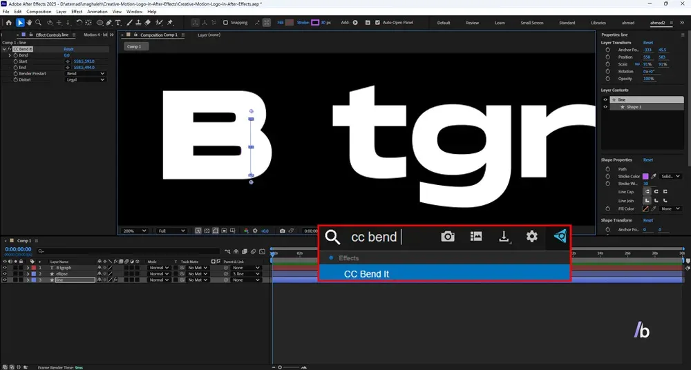The image size is (691, 370).
Task: Select the Rotation tool
Action: coord(79,23)
